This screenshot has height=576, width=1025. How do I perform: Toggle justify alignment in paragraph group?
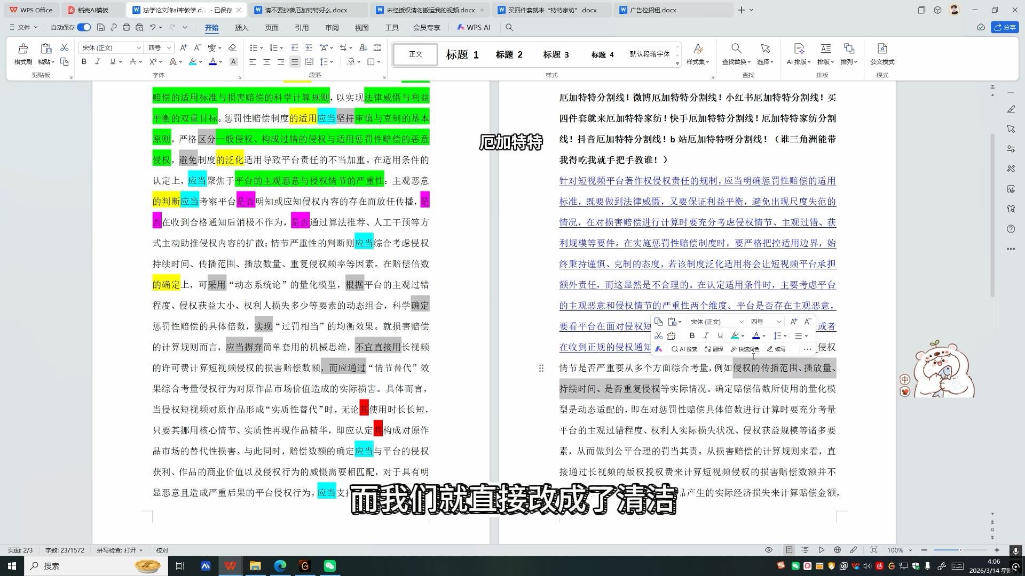coord(295,62)
